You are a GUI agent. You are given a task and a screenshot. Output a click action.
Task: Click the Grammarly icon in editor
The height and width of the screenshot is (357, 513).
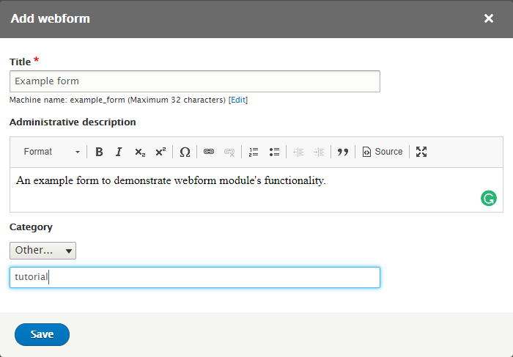489,199
